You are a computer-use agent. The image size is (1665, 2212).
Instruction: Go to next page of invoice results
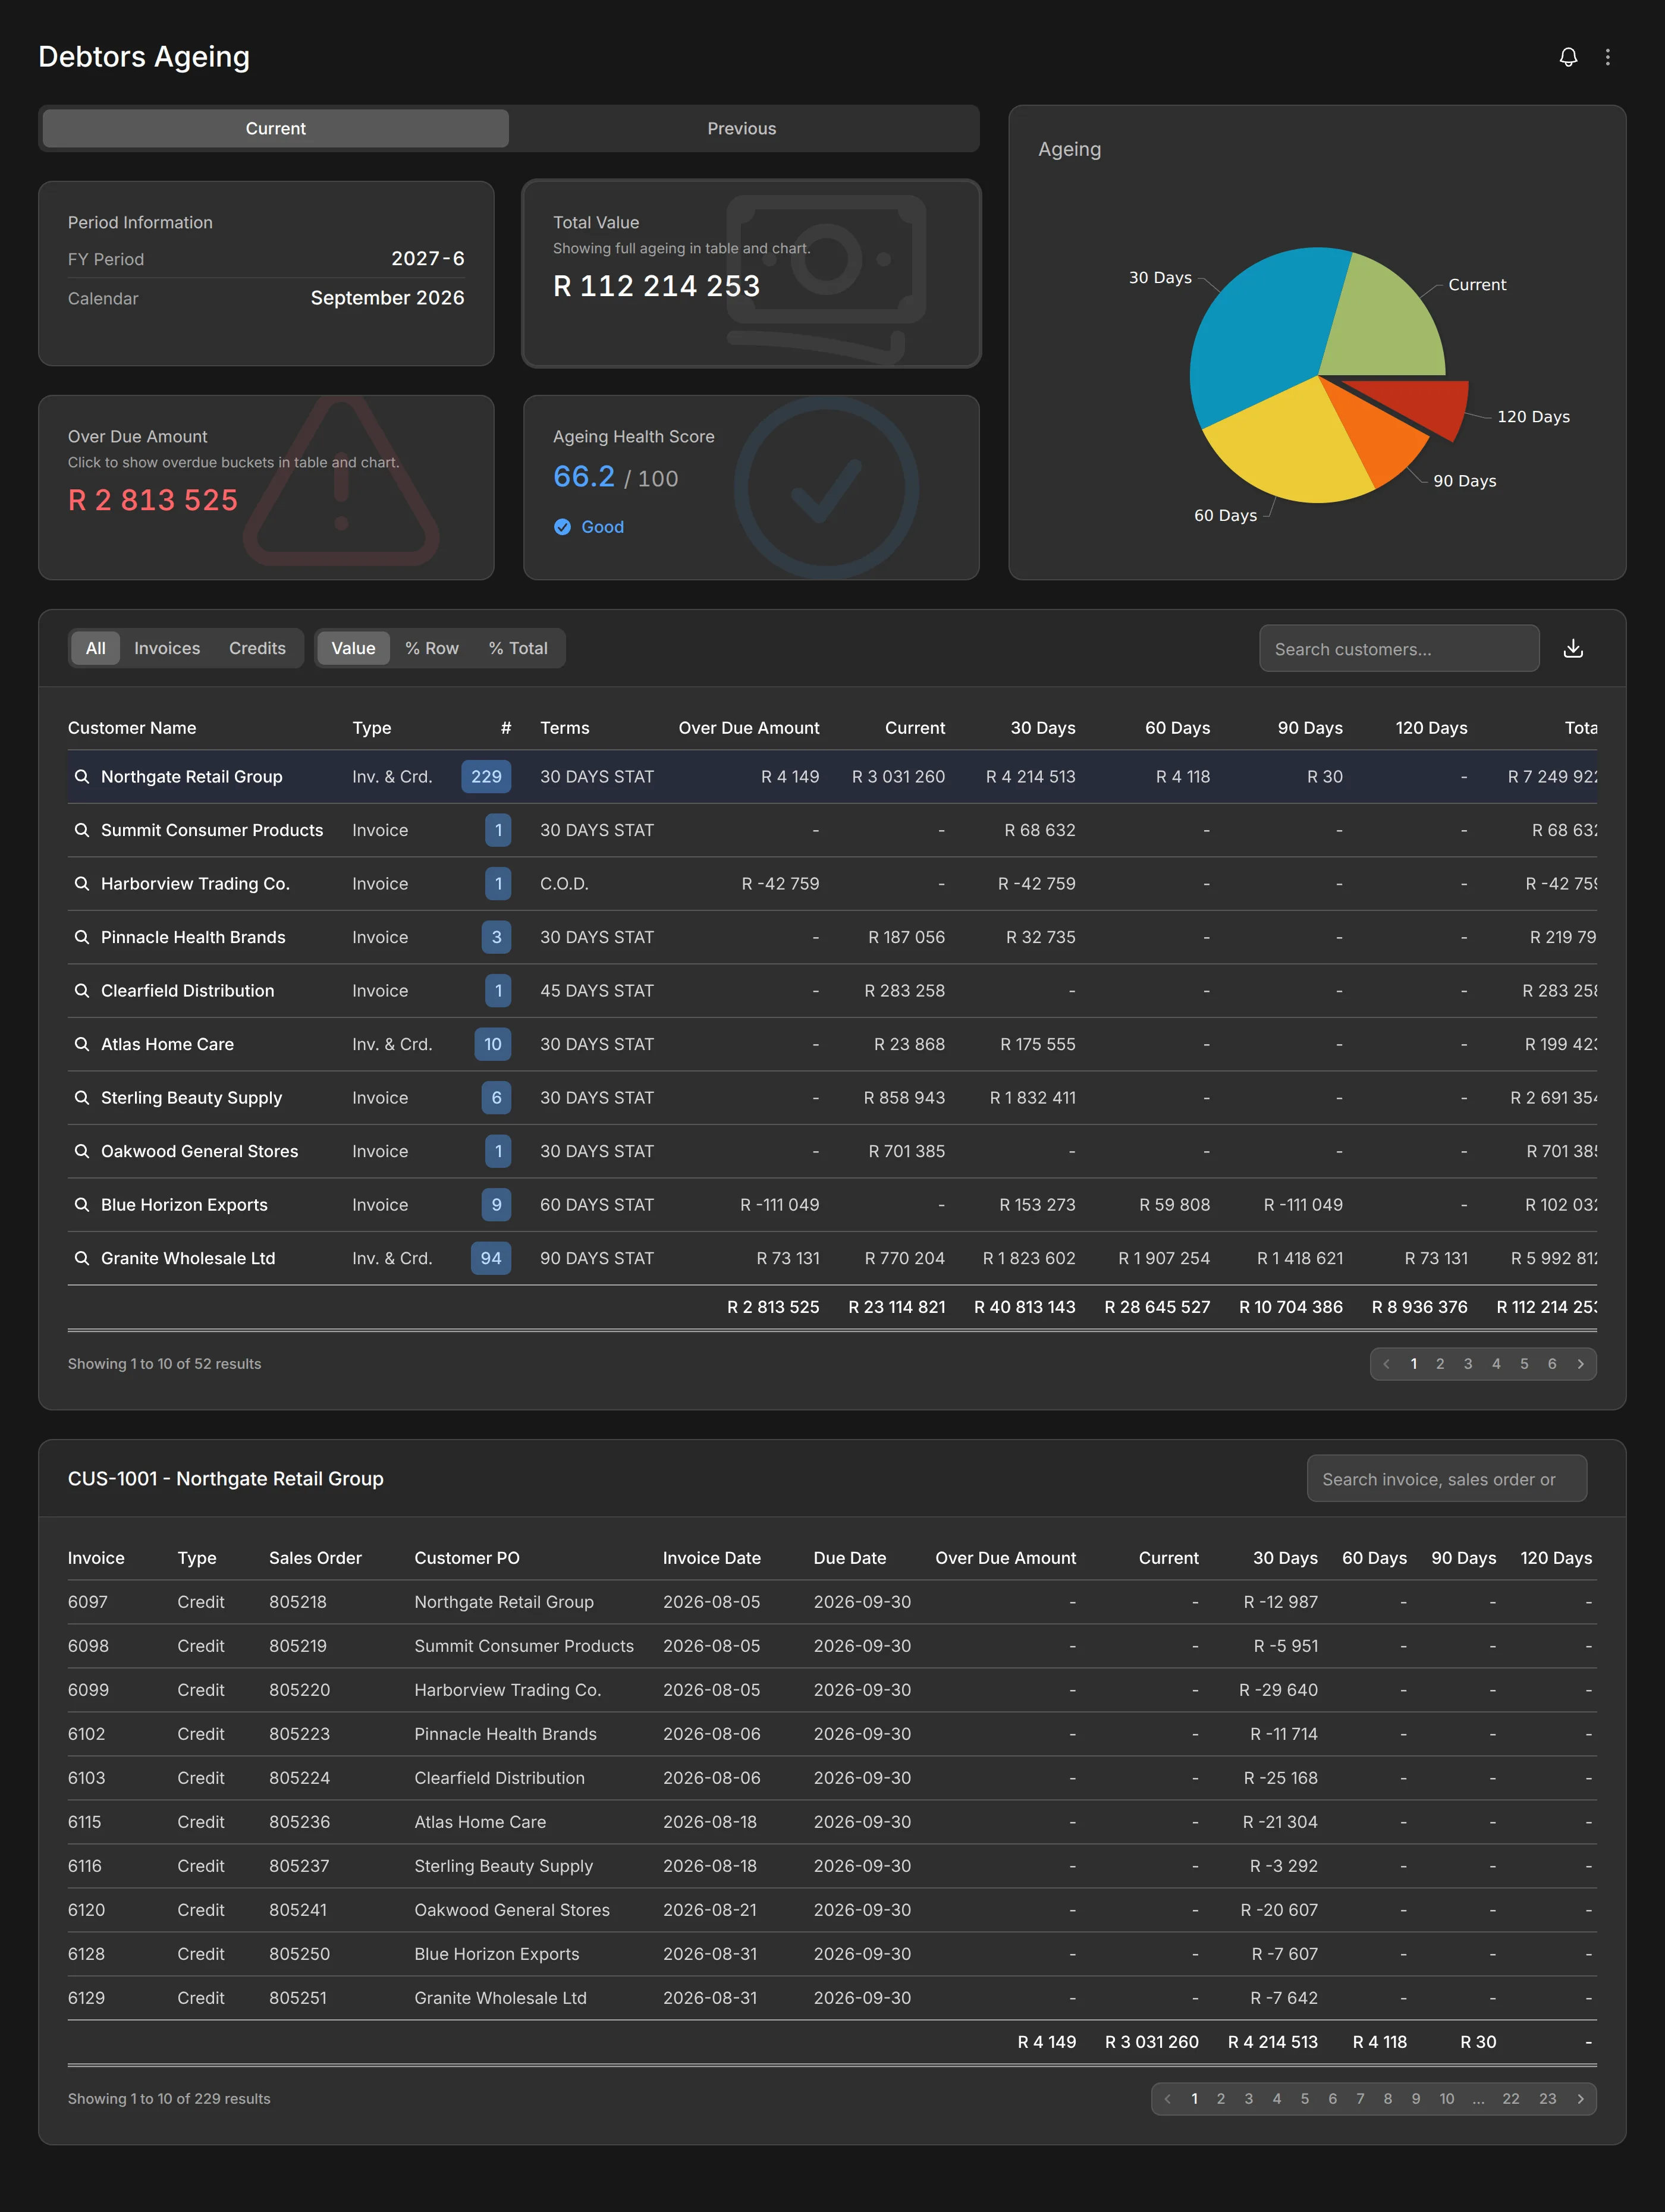tap(1581, 2099)
